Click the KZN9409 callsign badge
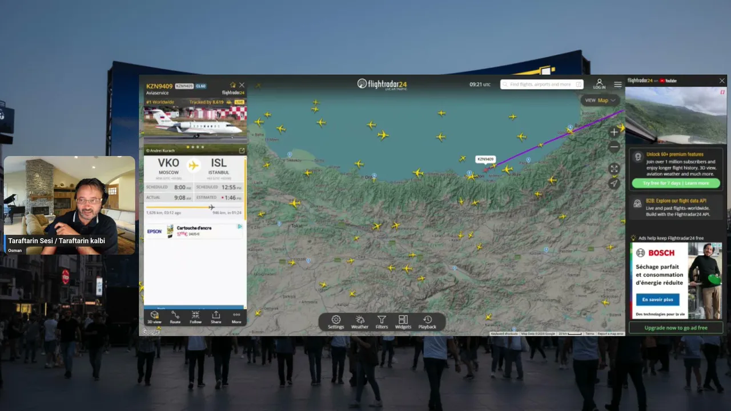This screenshot has width=731, height=411. (184, 86)
